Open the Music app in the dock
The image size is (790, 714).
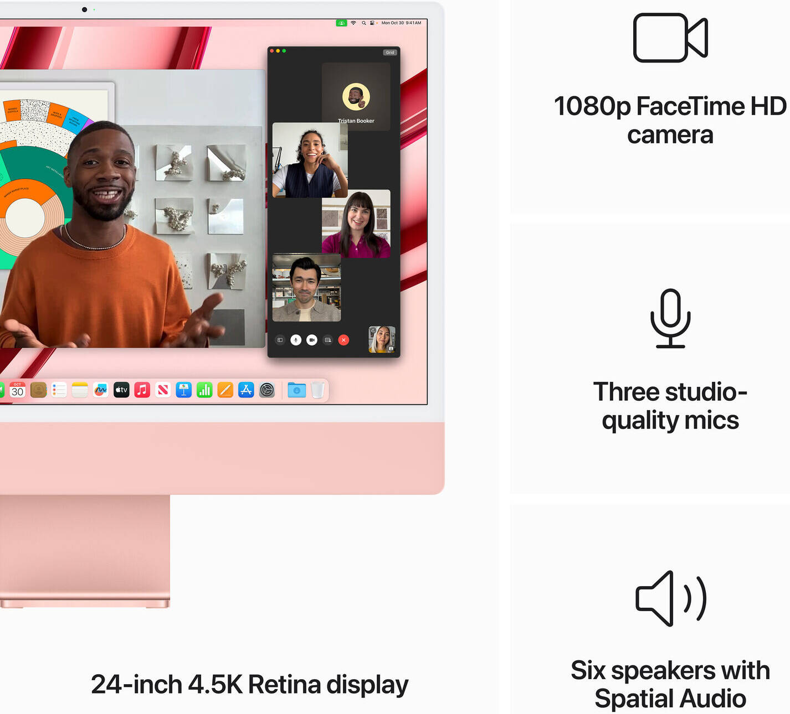coord(142,390)
